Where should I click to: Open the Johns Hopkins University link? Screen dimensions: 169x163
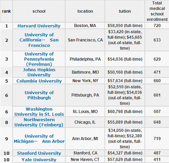coord(39,72)
